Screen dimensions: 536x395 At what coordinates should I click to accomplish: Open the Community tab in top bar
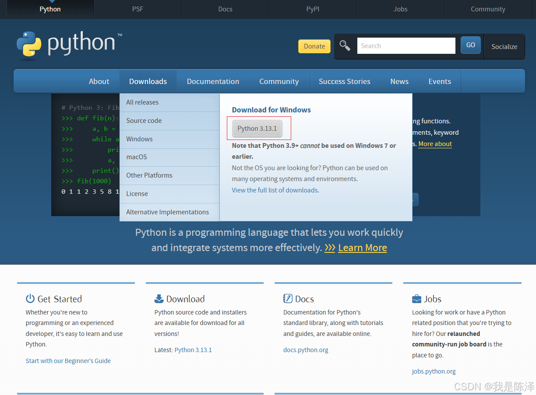[488, 9]
